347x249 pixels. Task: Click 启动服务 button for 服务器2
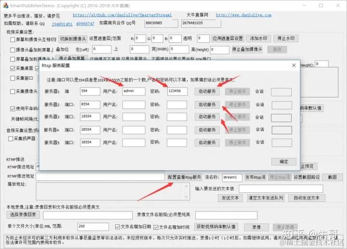pos(207,105)
